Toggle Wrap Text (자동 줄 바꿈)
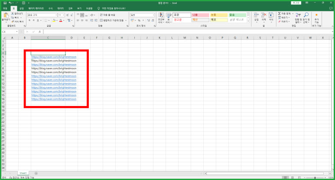 (107, 15)
